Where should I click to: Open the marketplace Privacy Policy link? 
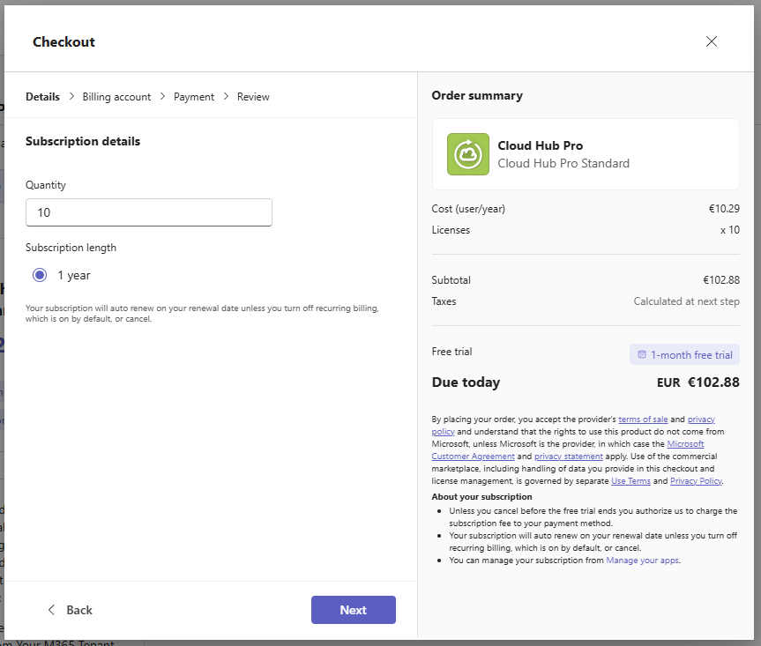tap(696, 481)
